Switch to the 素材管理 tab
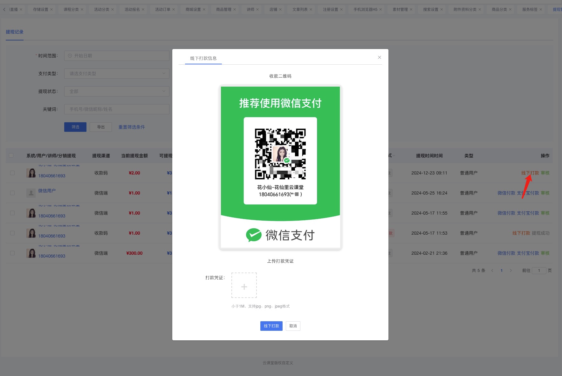 [x=400, y=10]
